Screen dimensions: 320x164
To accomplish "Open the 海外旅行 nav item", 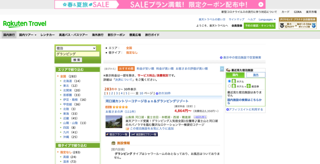I will (x=98, y=35).
